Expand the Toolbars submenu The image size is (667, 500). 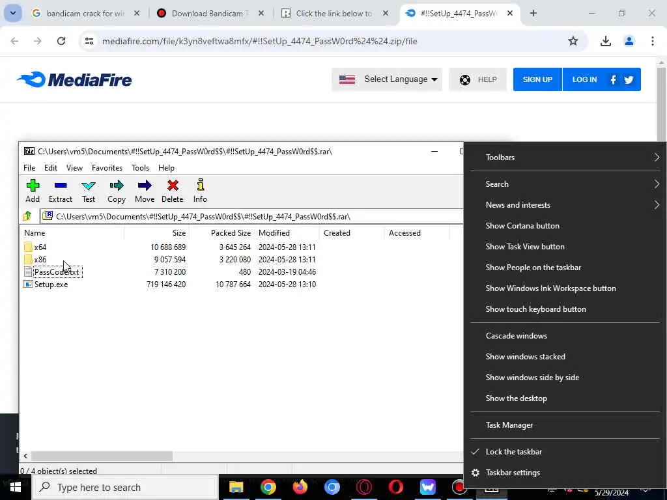[565, 158]
